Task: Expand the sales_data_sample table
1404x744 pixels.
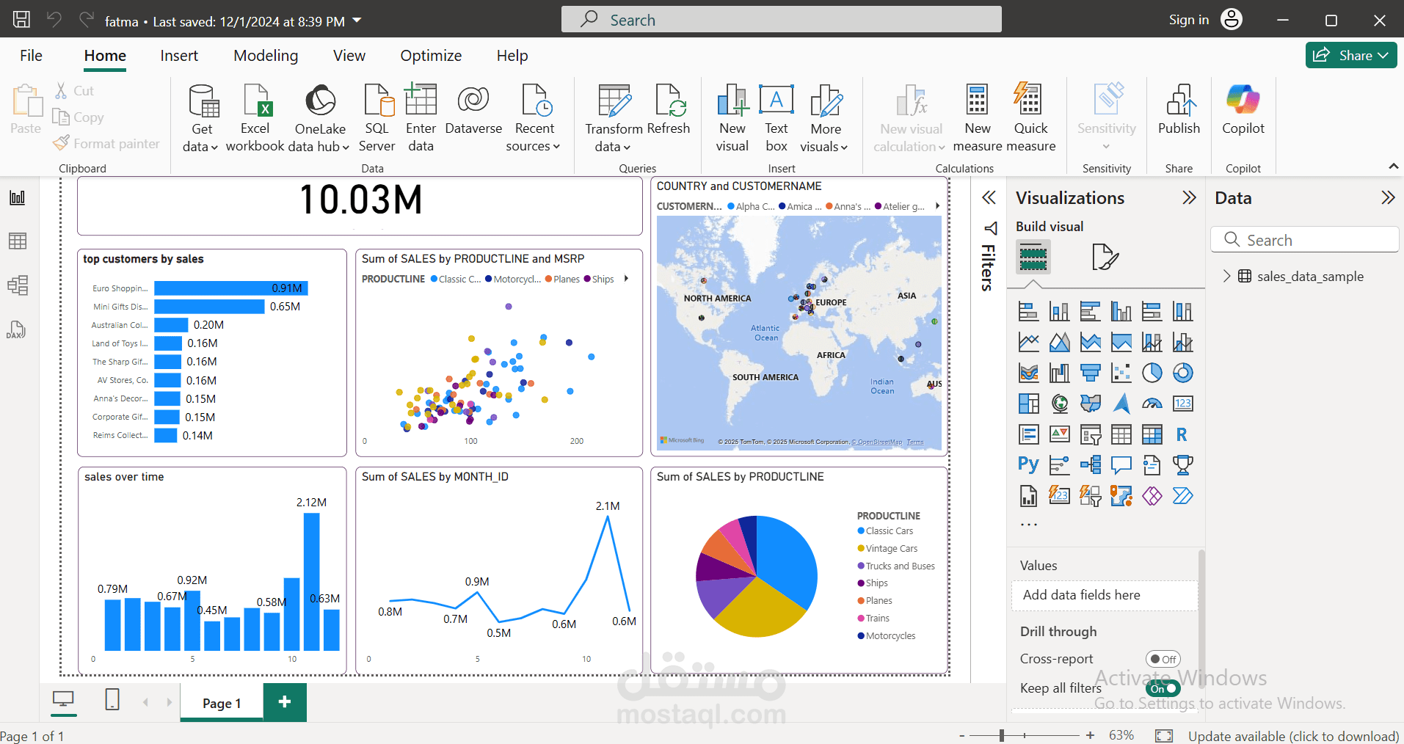Action: 1226,276
